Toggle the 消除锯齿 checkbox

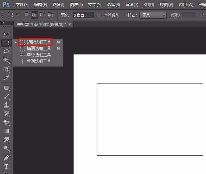click(x=99, y=15)
